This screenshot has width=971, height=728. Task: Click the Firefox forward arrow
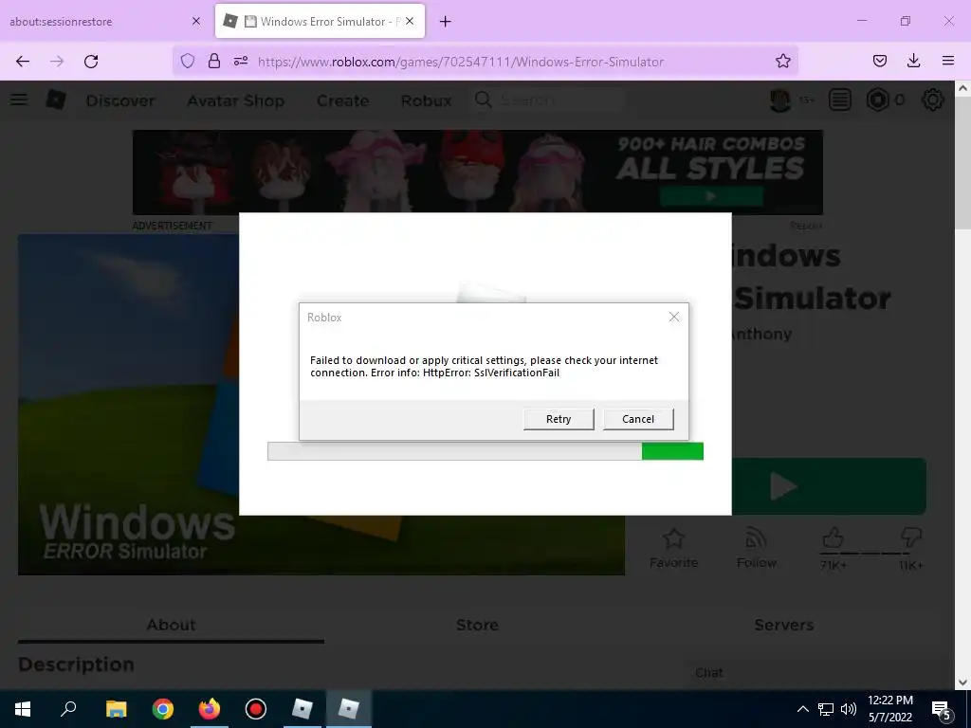[x=57, y=62]
